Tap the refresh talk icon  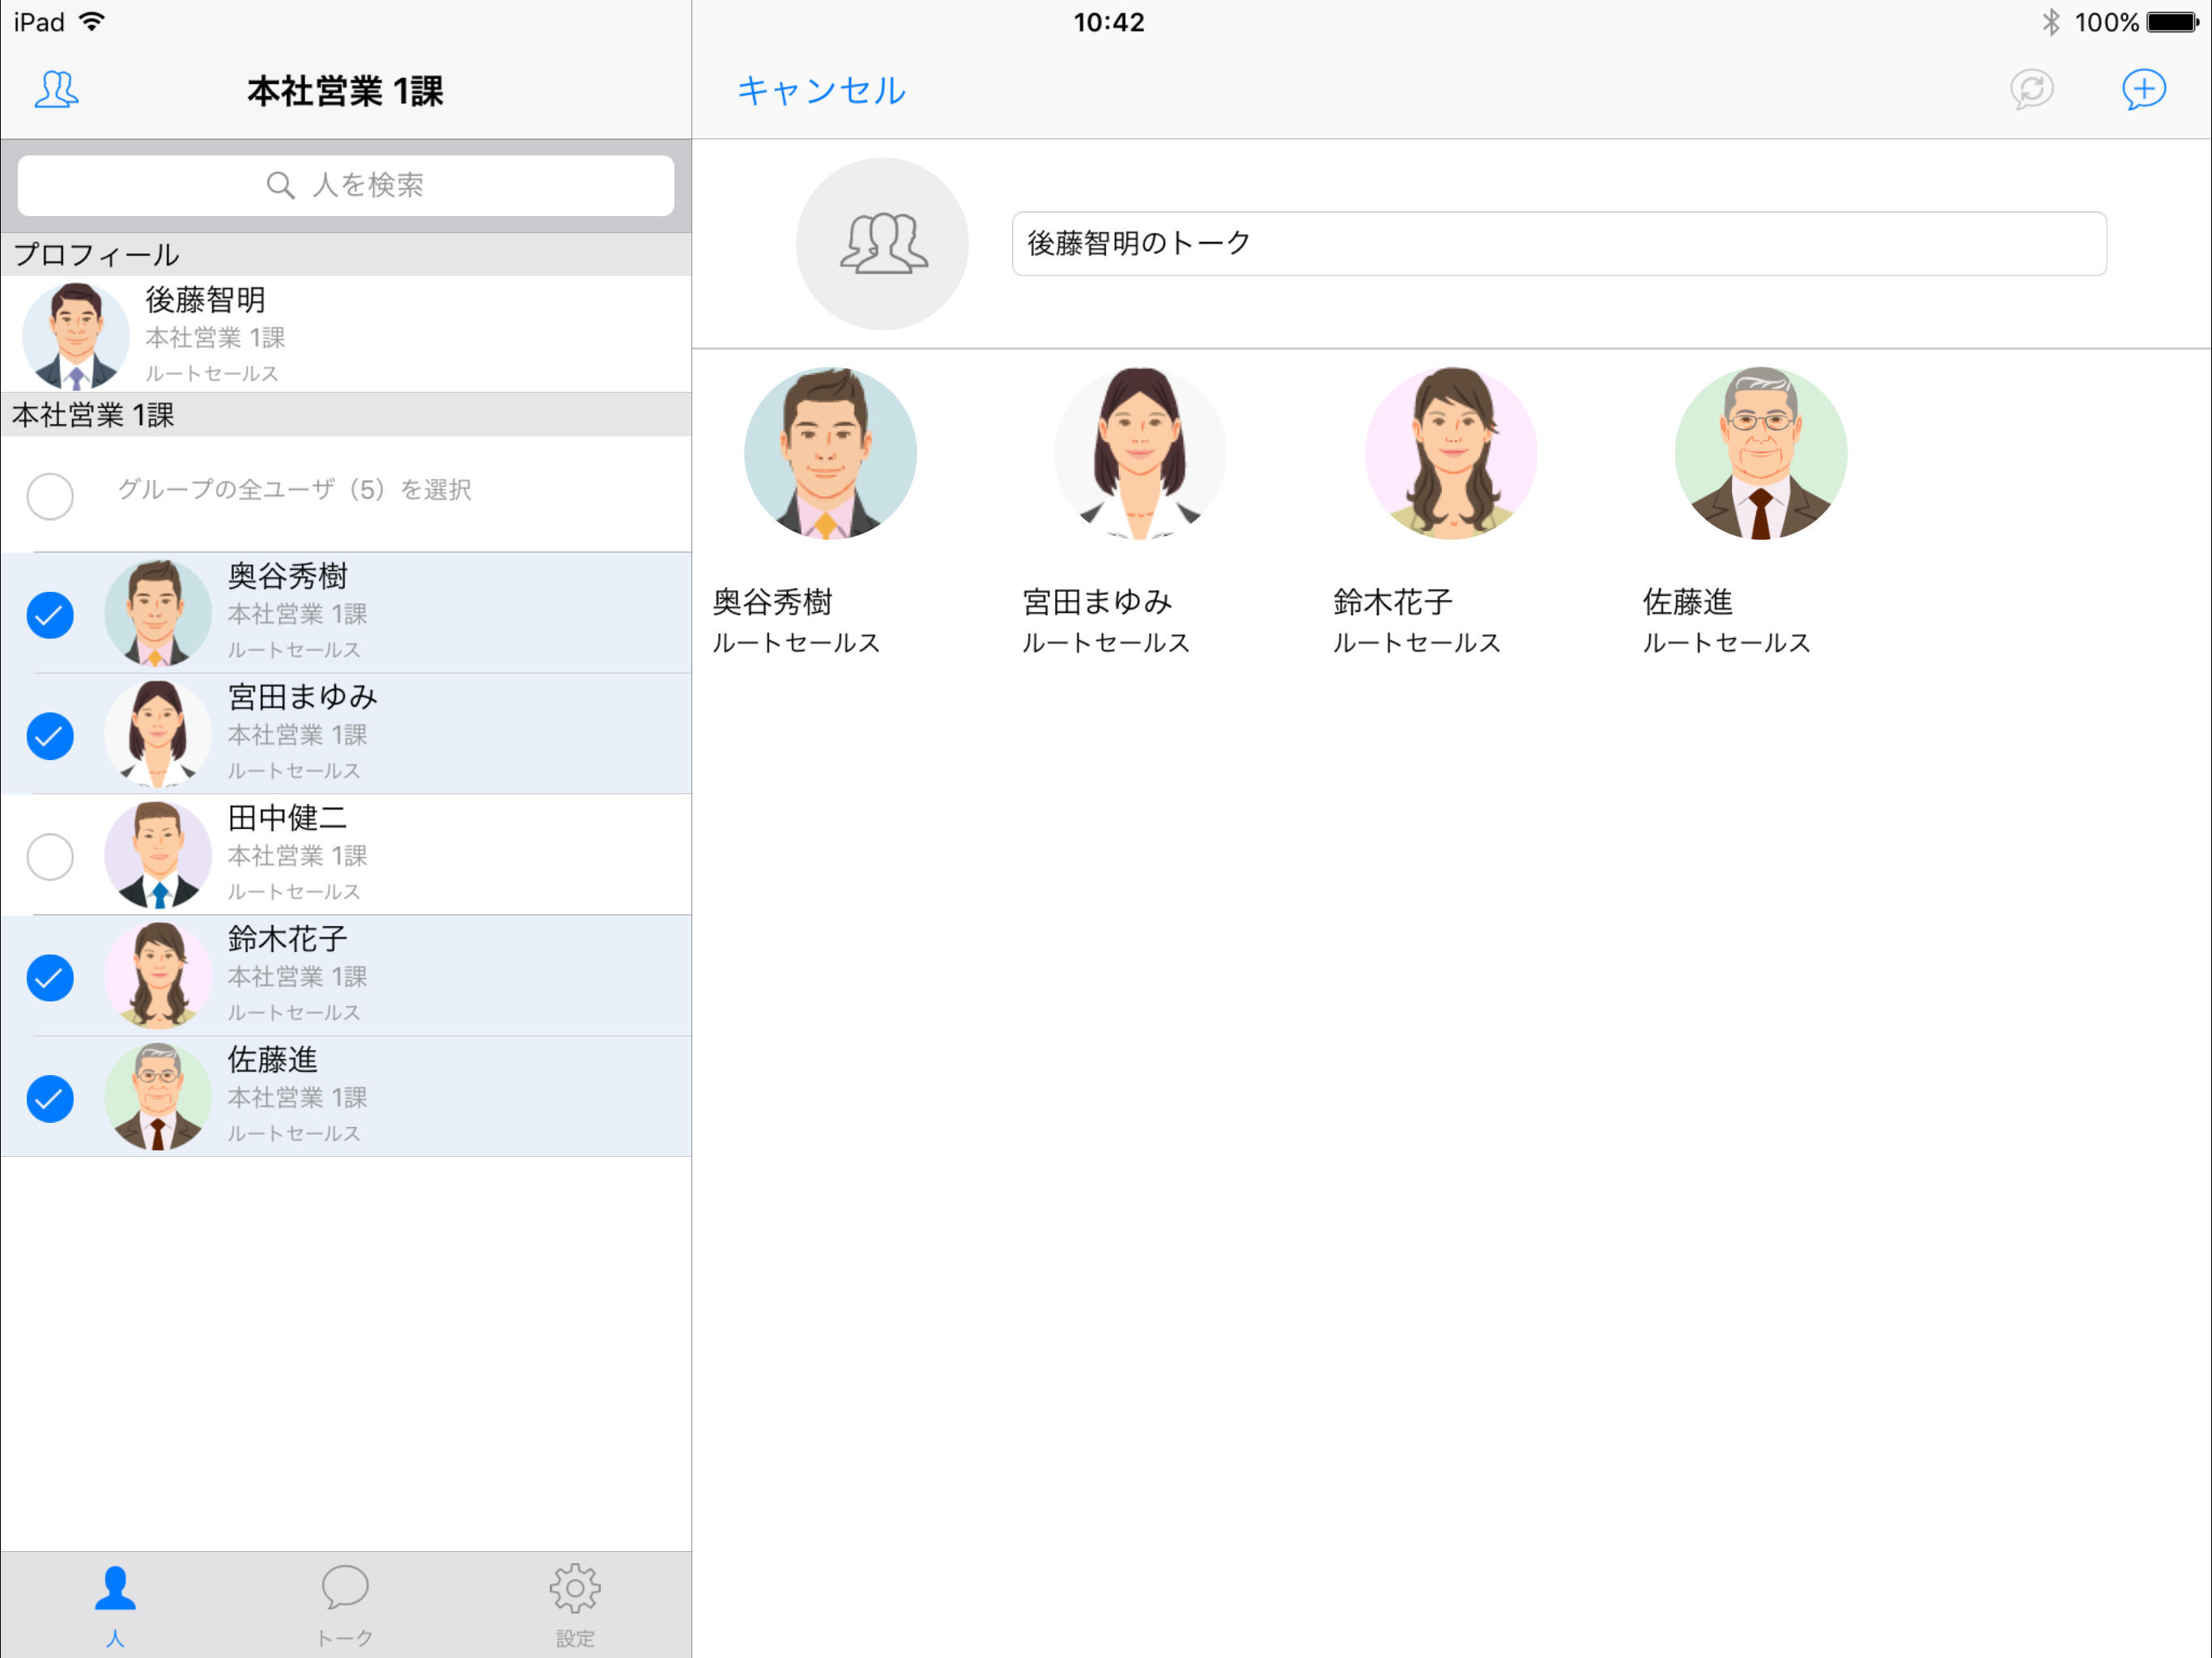click(x=2031, y=90)
